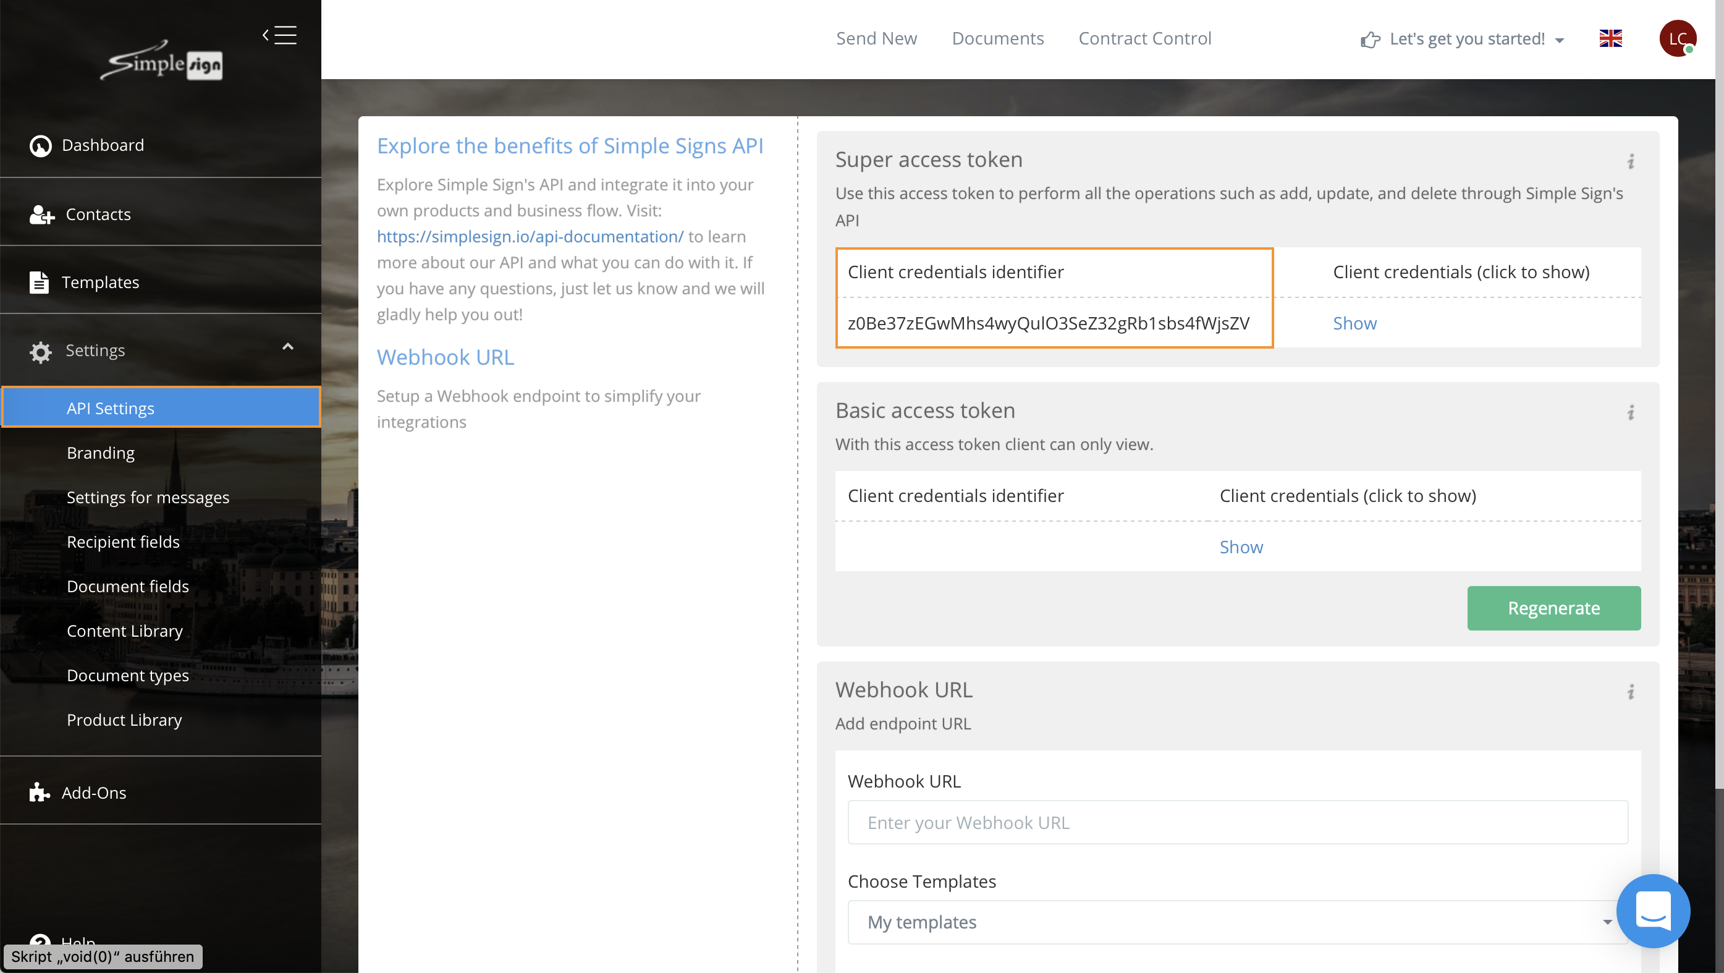
Task: Click Regenerate button
Action: tap(1553, 608)
